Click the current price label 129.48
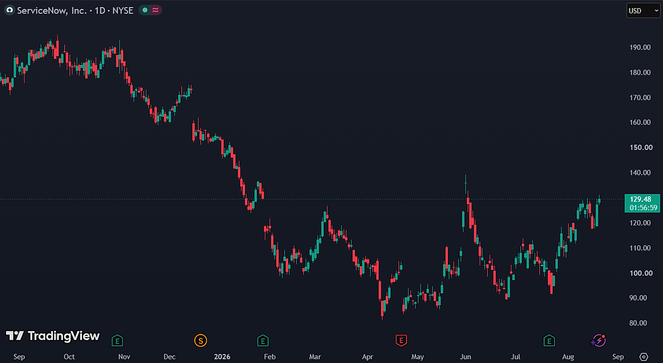 tap(642, 203)
